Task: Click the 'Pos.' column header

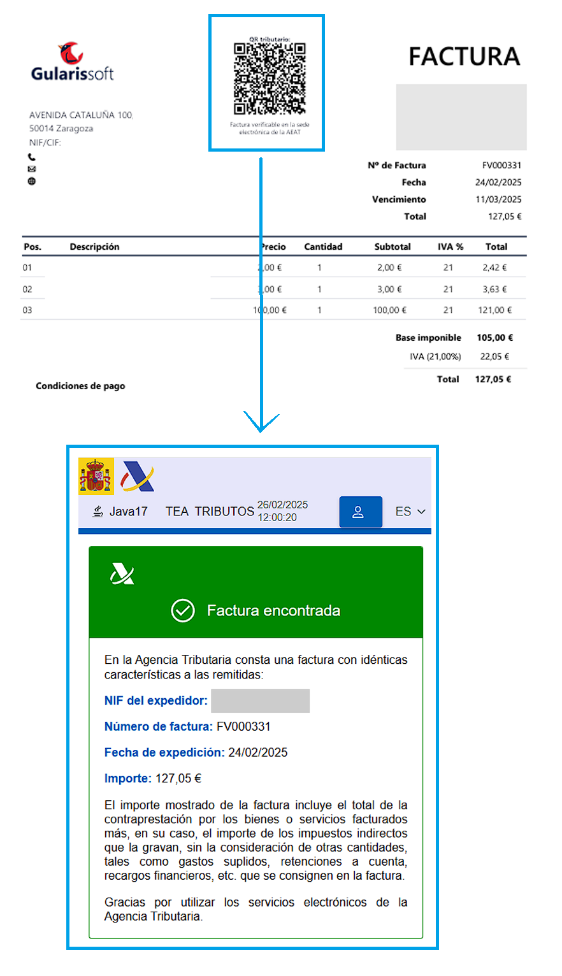Action: (32, 247)
